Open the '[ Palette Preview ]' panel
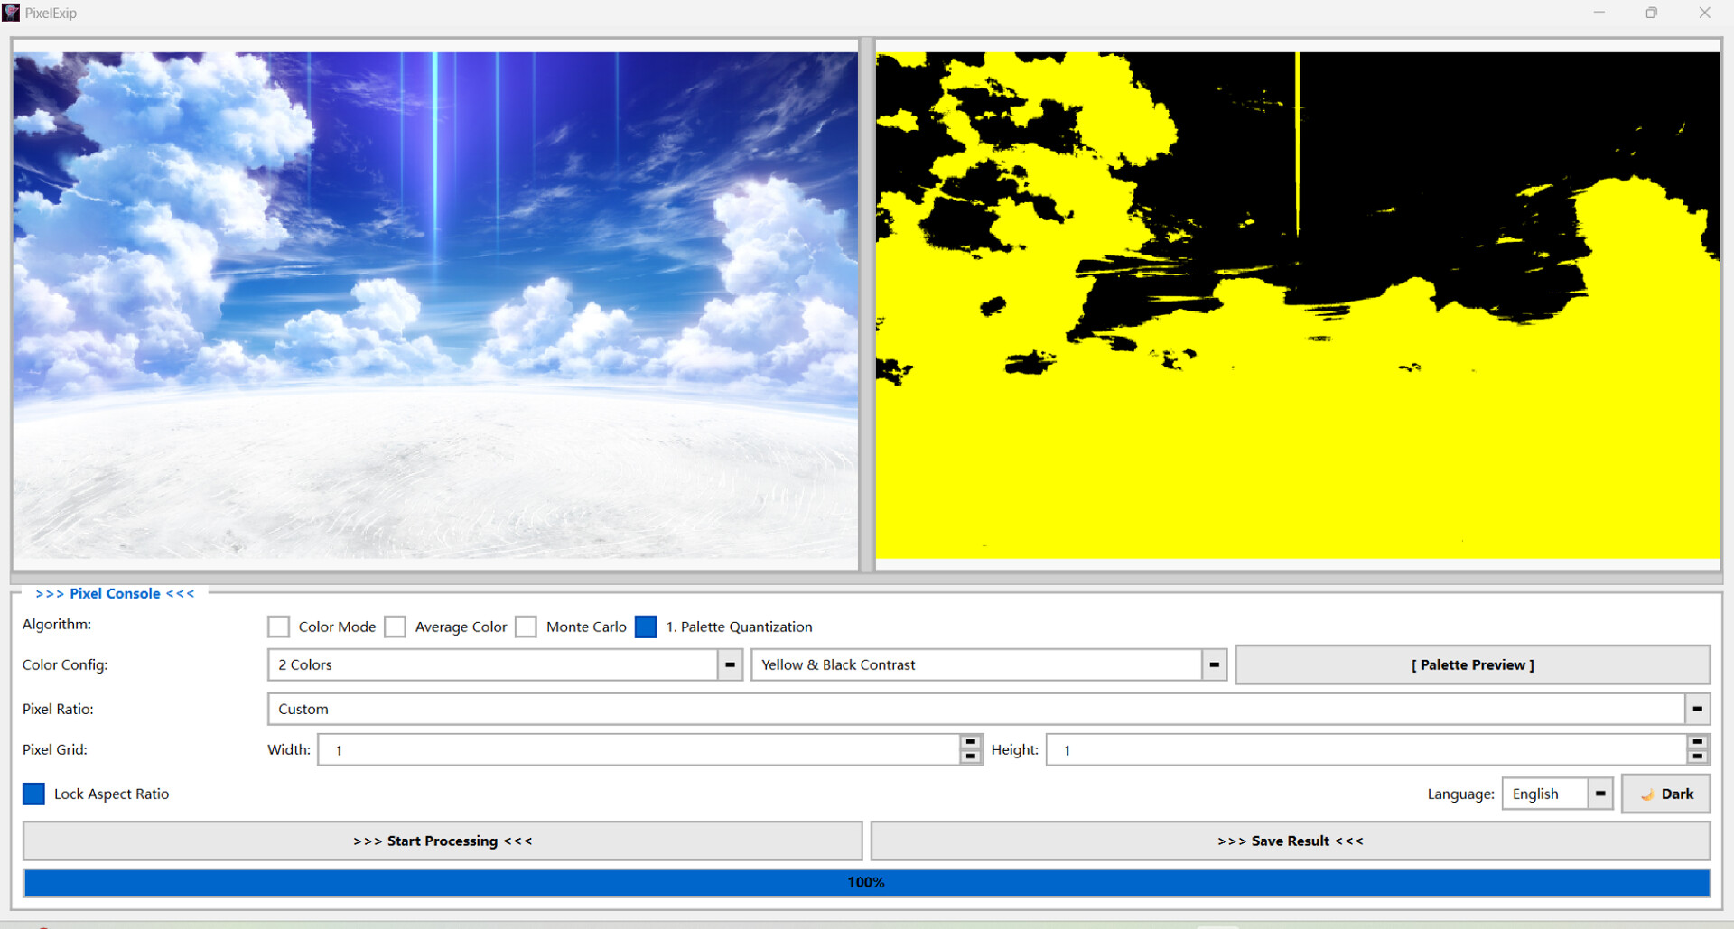Viewport: 1734px width, 929px height. coord(1472,664)
